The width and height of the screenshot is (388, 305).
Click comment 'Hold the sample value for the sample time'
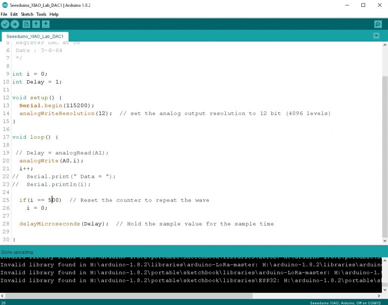pos(195,224)
